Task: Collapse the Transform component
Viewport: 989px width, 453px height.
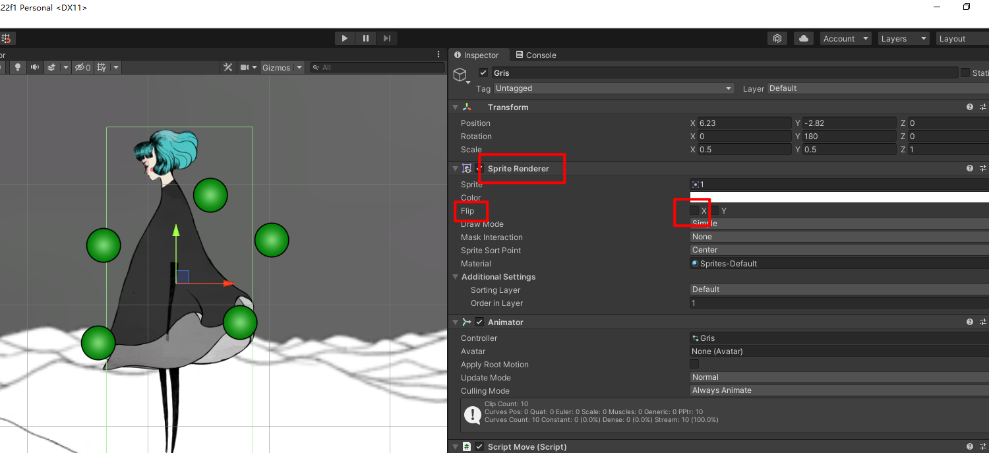Action: (455, 107)
